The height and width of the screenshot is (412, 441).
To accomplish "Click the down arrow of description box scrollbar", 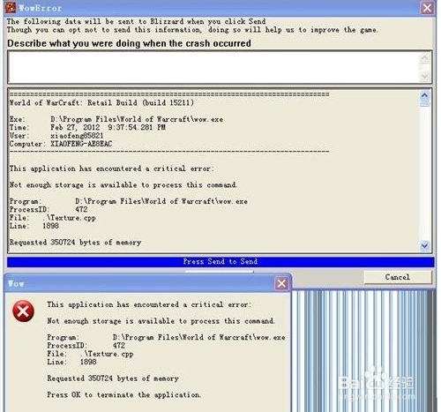I will (424, 77).
